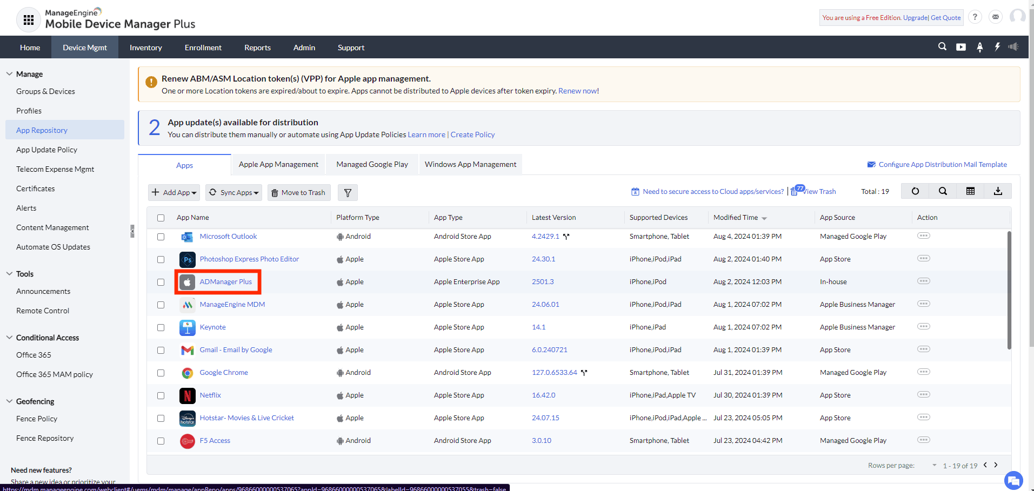1034x491 pixels.
Task: Open the apps grid launcher icon
Action: [x=28, y=19]
